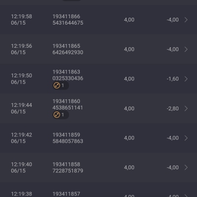Select bet ID 193411863 0325330436
The height and width of the screenshot is (197, 197).
click(68, 75)
